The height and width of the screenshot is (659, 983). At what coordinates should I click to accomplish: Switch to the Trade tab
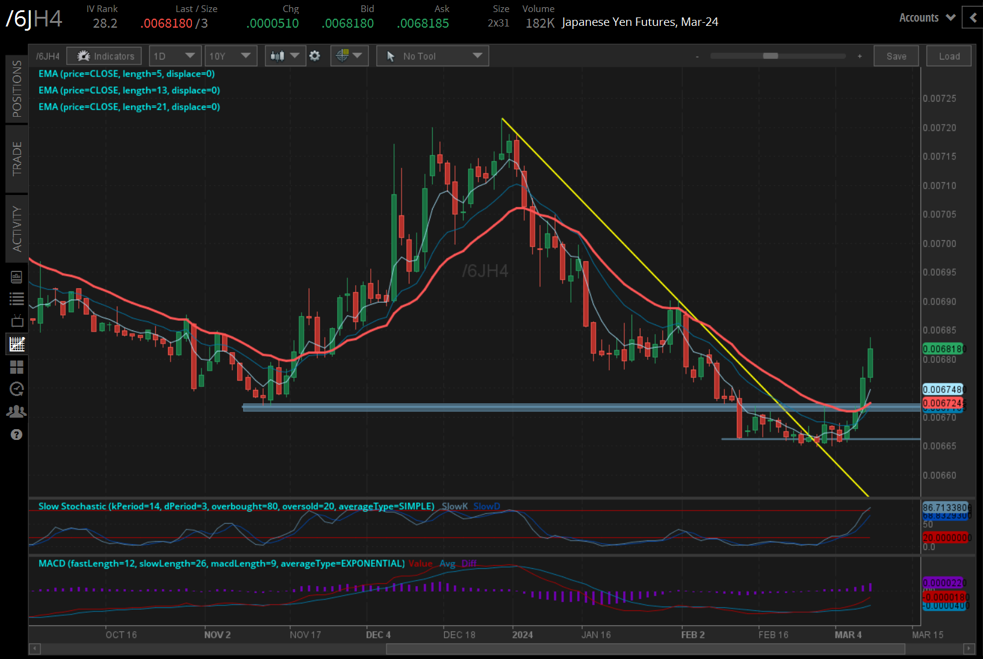coord(16,159)
